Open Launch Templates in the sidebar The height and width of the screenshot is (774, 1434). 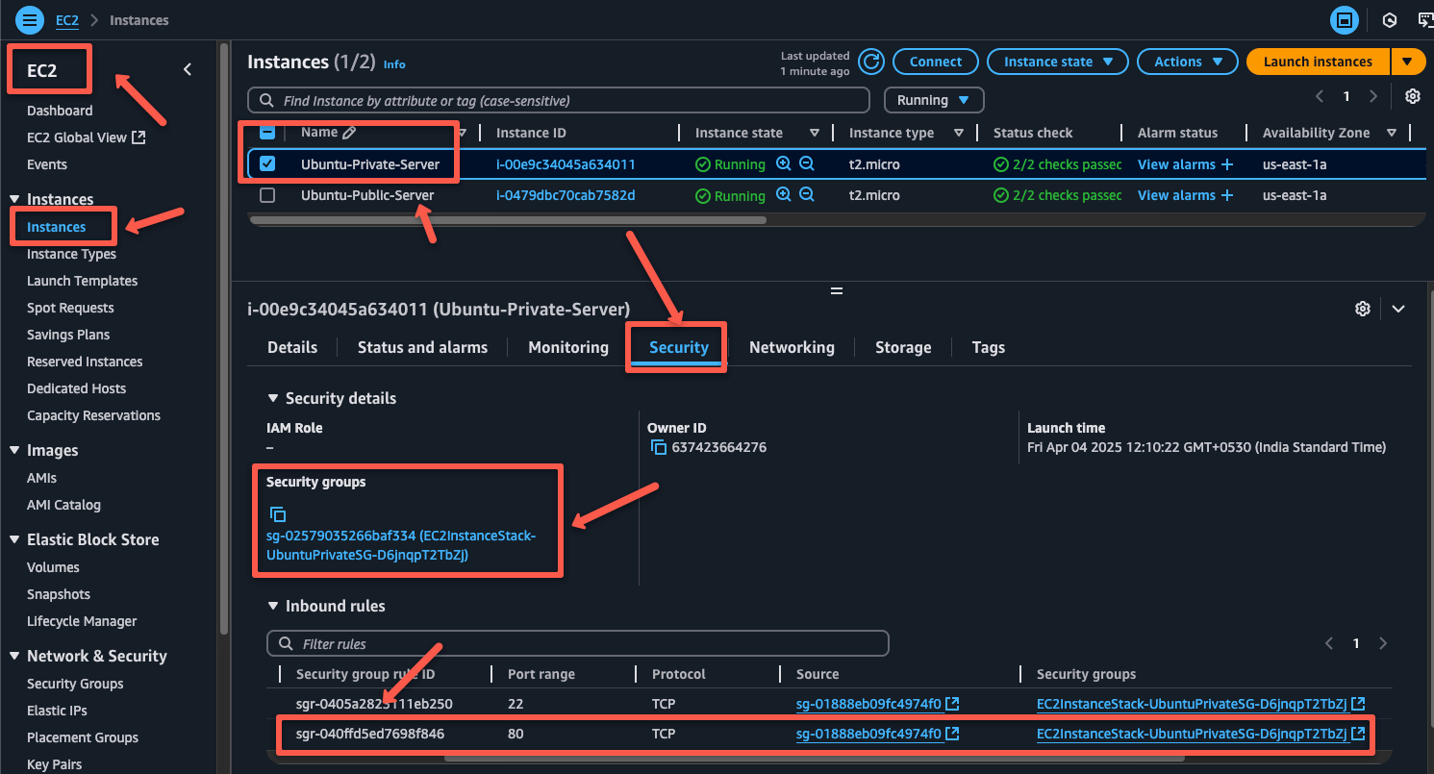coord(82,281)
